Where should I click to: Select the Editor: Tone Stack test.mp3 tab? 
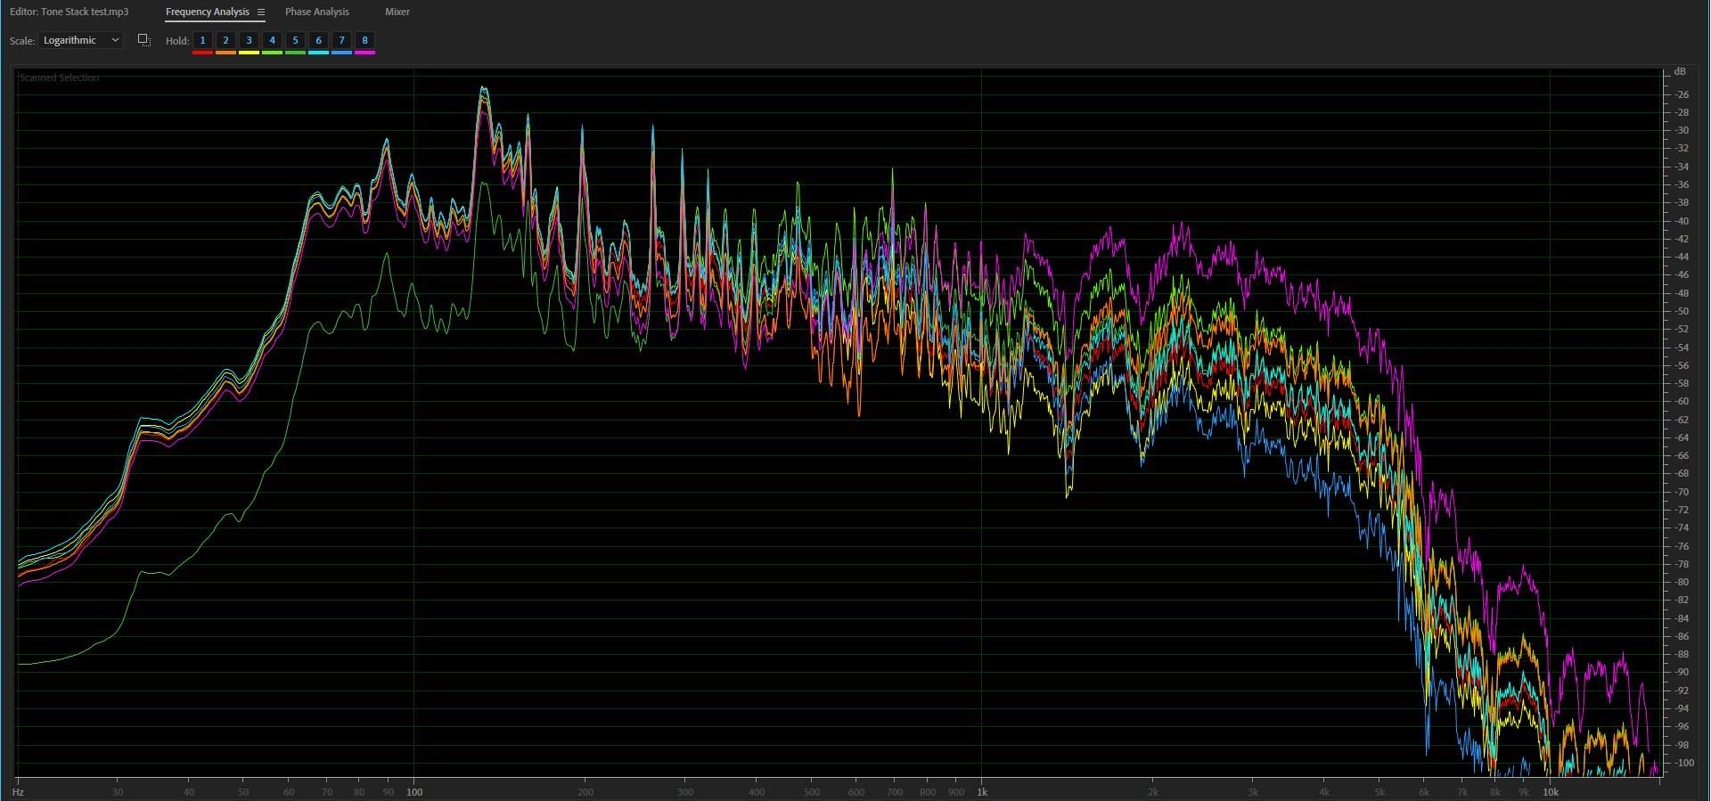(x=69, y=12)
